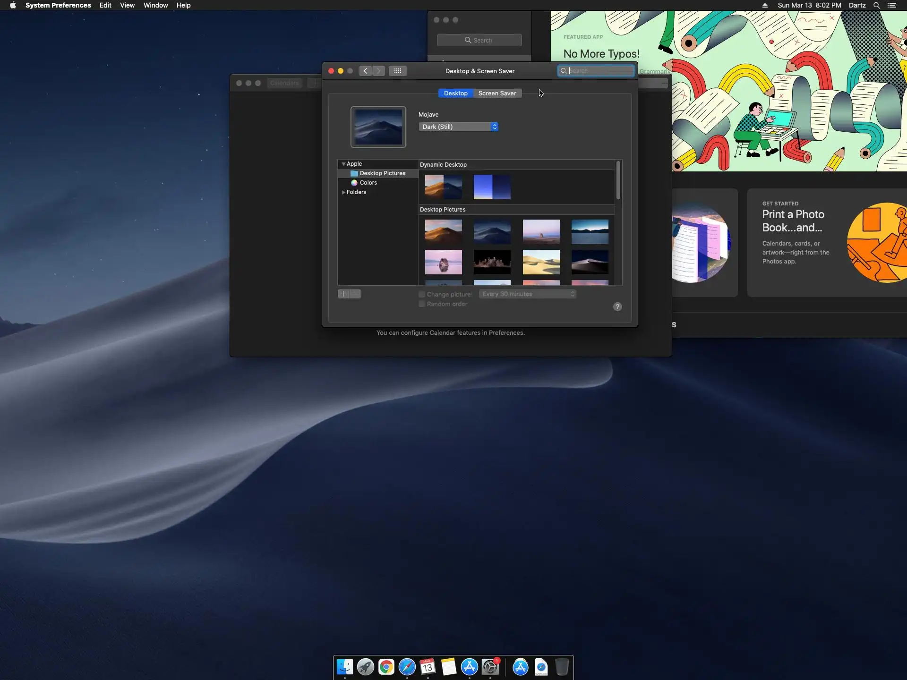Open Chrome from the Dock

386,667
